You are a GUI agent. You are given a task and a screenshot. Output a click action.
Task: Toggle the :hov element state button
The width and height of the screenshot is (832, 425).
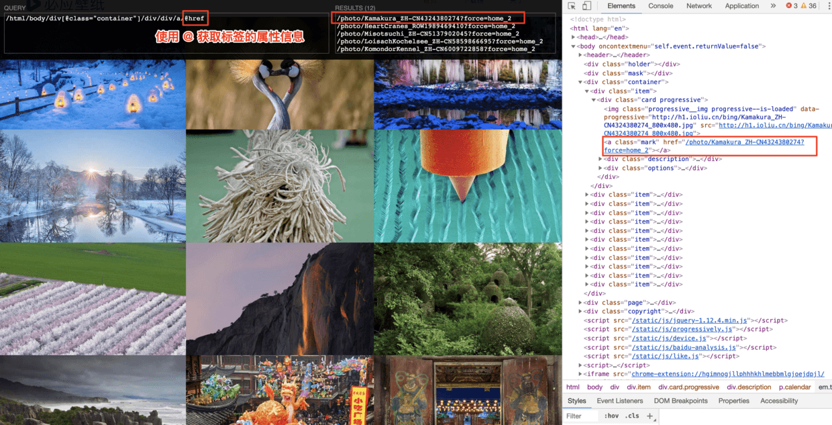(x=611, y=416)
